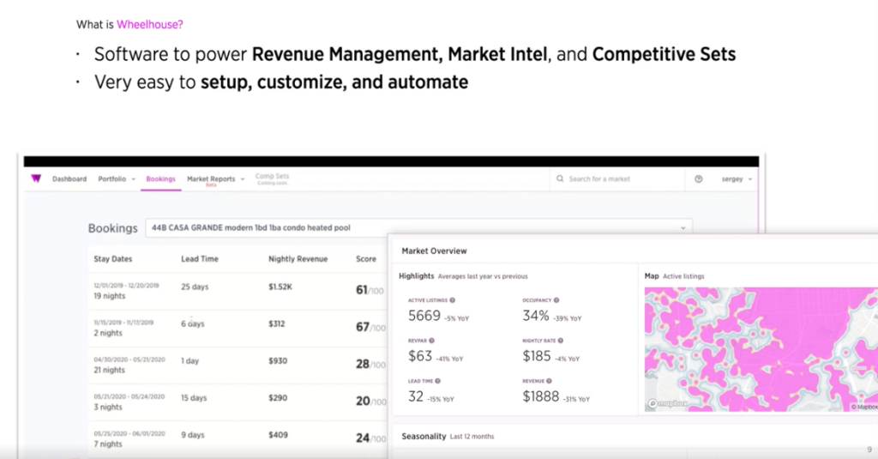Click the $1888 revenue value
This screenshot has height=459, width=878.
(x=541, y=396)
